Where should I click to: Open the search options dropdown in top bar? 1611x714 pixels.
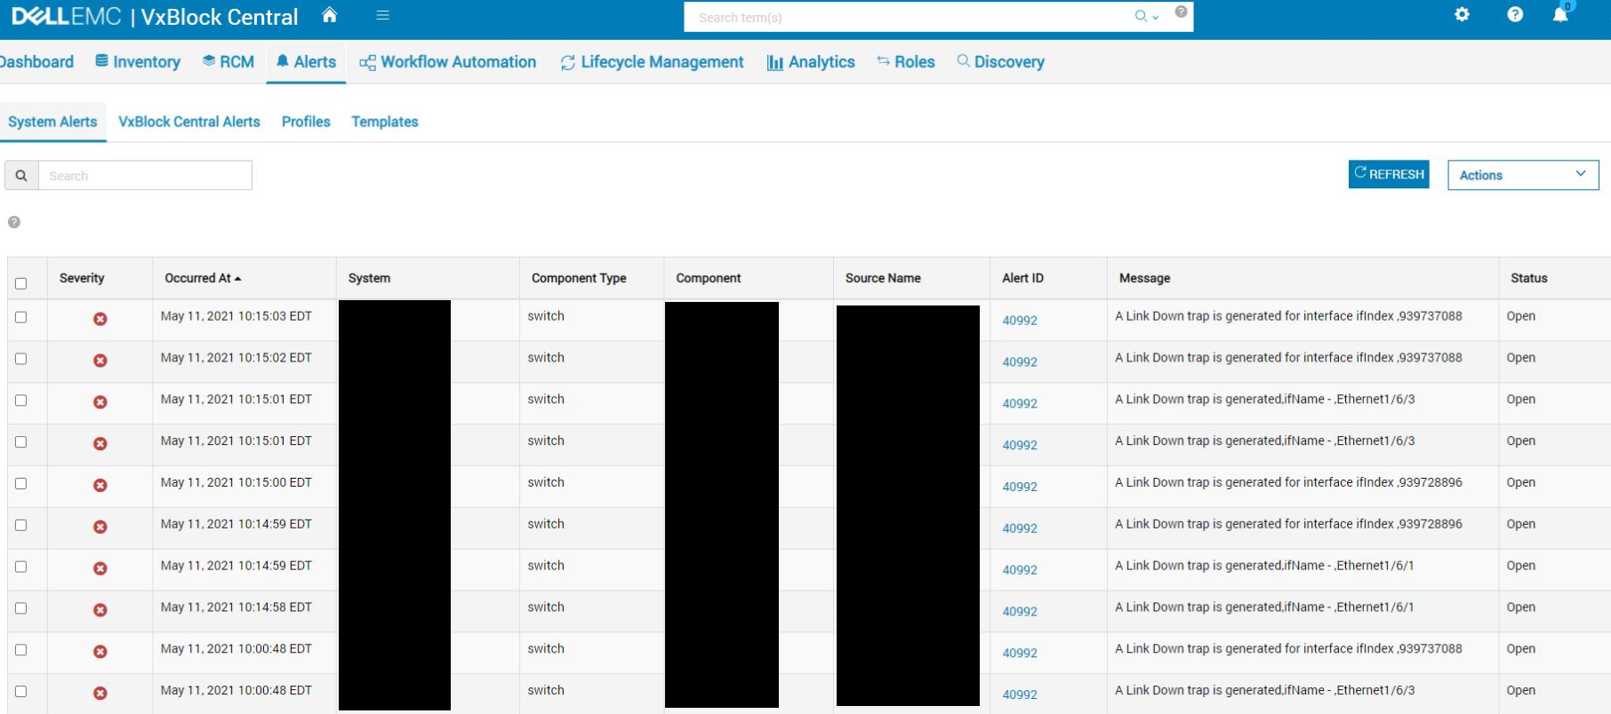(x=1147, y=17)
